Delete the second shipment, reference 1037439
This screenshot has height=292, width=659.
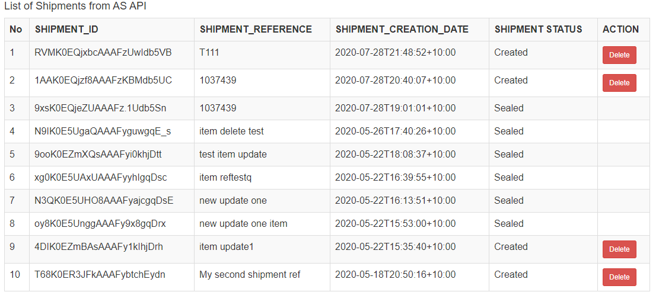click(x=619, y=83)
